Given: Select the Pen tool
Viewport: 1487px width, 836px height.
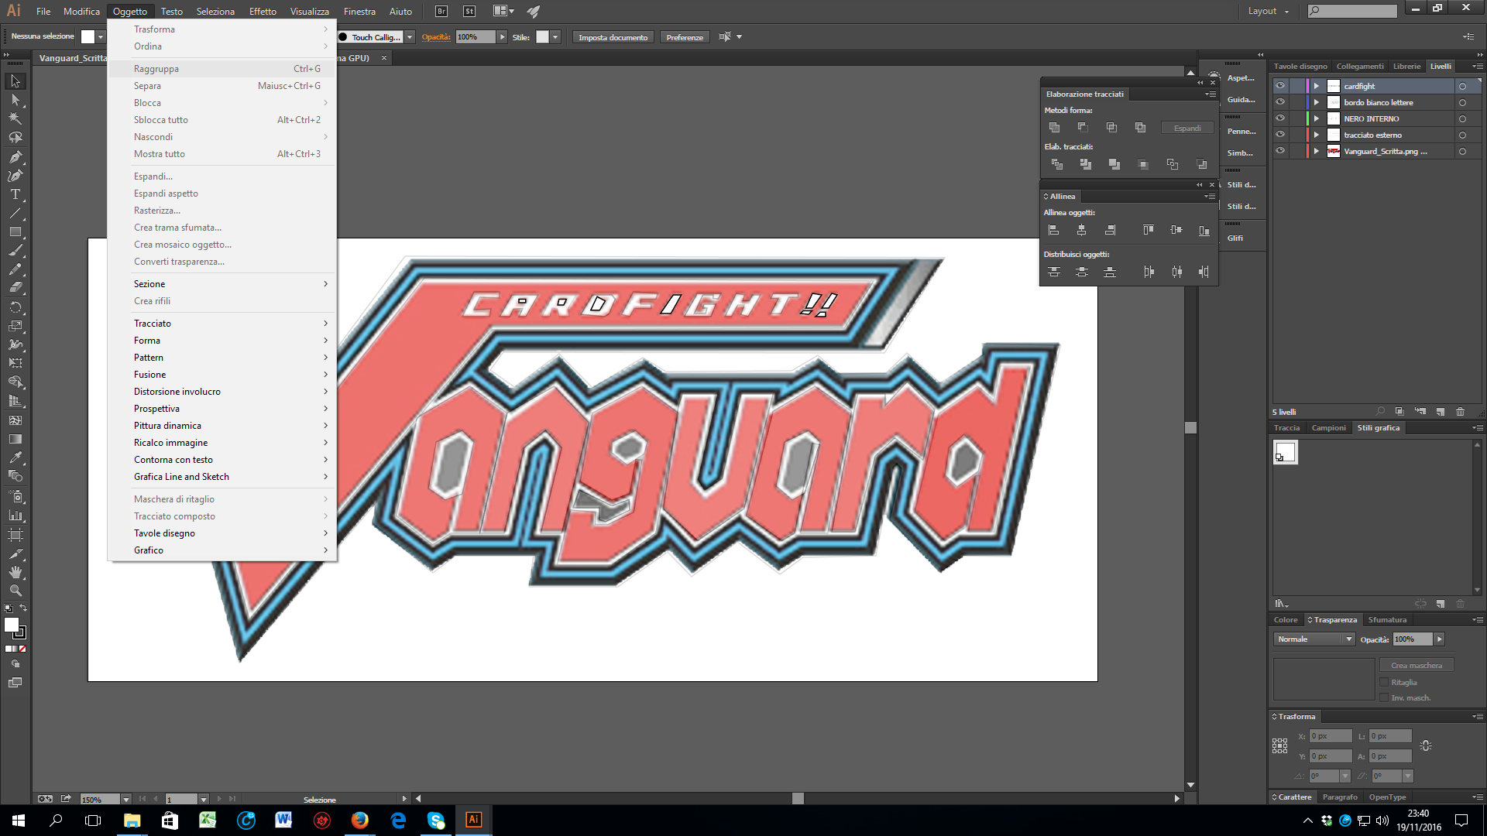Looking at the screenshot, I should [15, 157].
